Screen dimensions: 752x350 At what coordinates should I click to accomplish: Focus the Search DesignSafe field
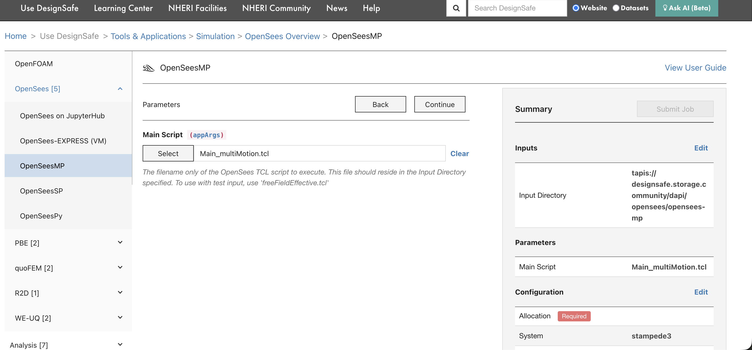click(518, 8)
